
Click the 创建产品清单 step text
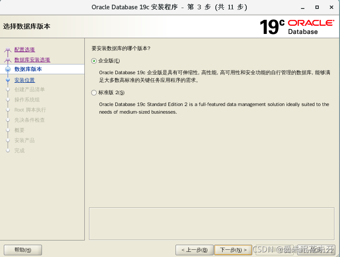(x=30, y=89)
